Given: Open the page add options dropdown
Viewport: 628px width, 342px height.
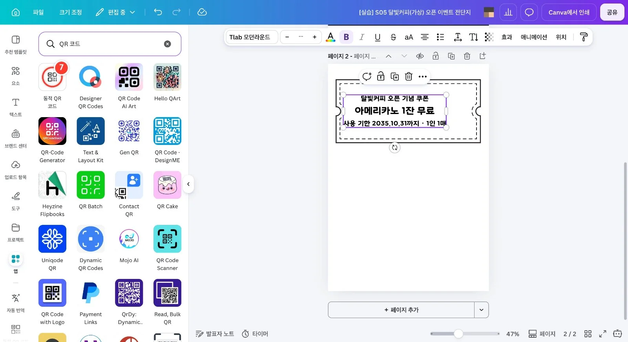Looking at the screenshot, I should click(x=482, y=310).
